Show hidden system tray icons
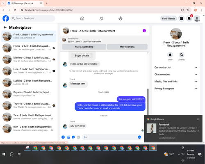The image size is (205, 164). (x=179, y=154)
